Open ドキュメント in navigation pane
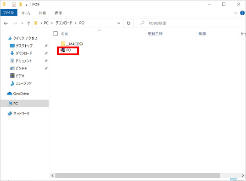This screenshot has height=181, width=246. tap(21, 61)
